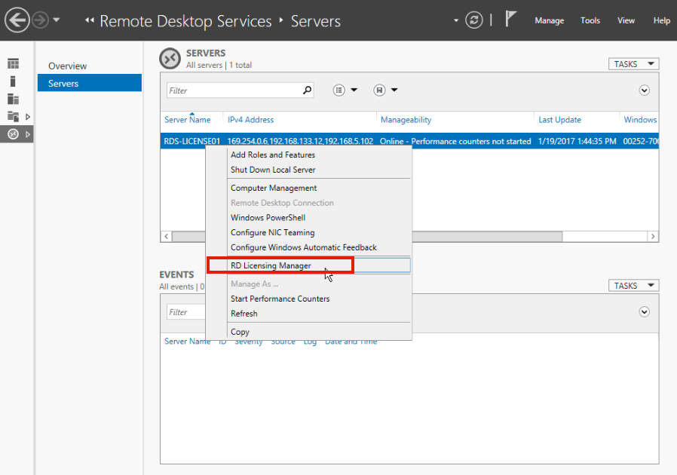
Task: Choose RD Licensing Manager from context menu
Action: coord(271,265)
